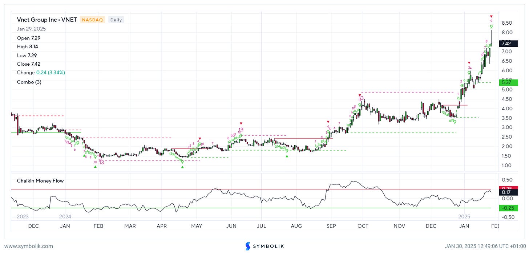Screen dimensions: 529x253
Task: Click the SEP label on the time axis
Action: (x=331, y=226)
